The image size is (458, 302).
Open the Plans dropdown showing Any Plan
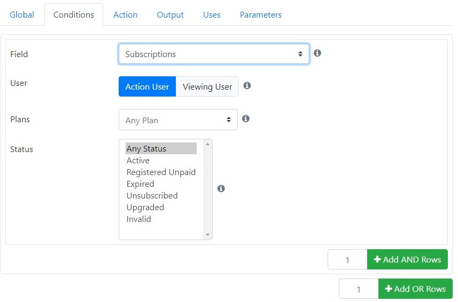[178, 120]
